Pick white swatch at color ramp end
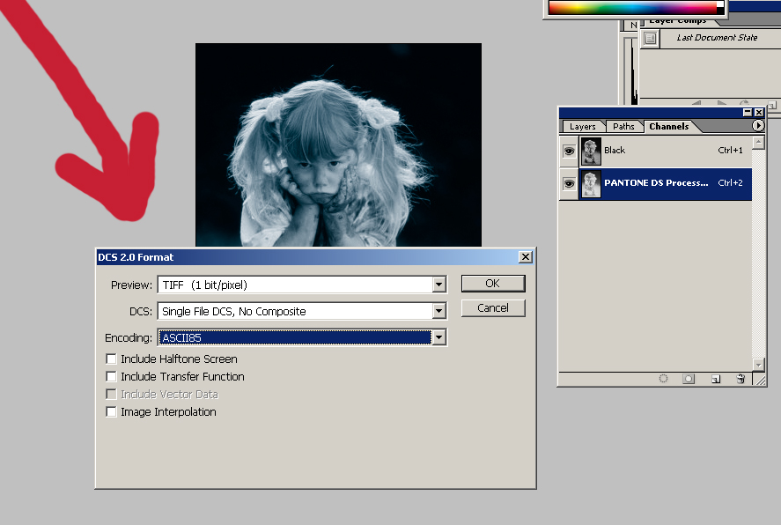This screenshot has width=781, height=525. tap(720, 4)
